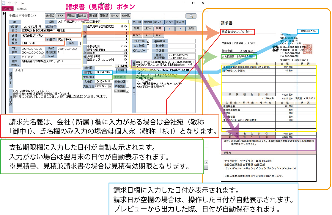Open the ファイル tab
This screenshot has height=215, width=332.
(7, 9)
